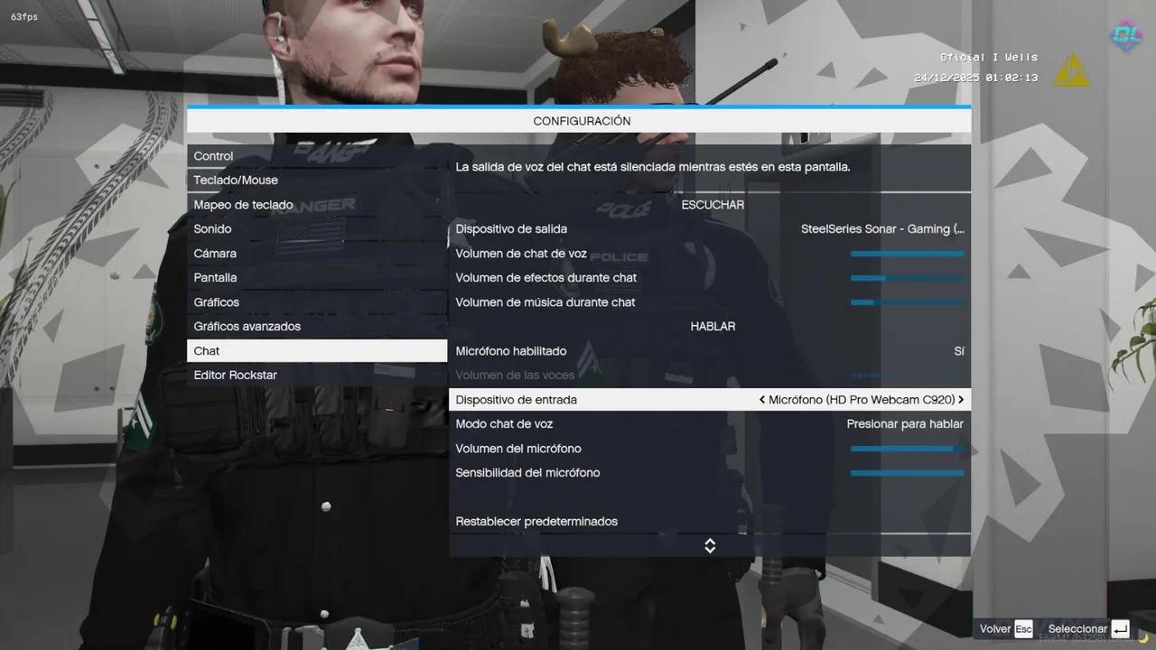Click the "Oficial I Wells" text

[989, 57]
